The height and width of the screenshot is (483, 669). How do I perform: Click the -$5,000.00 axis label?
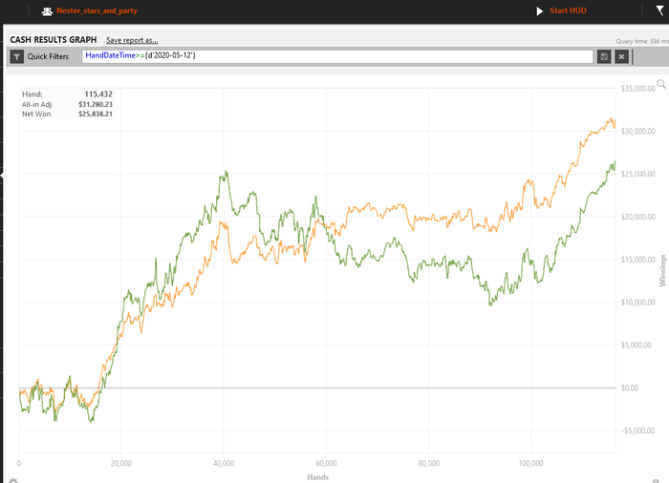point(637,430)
